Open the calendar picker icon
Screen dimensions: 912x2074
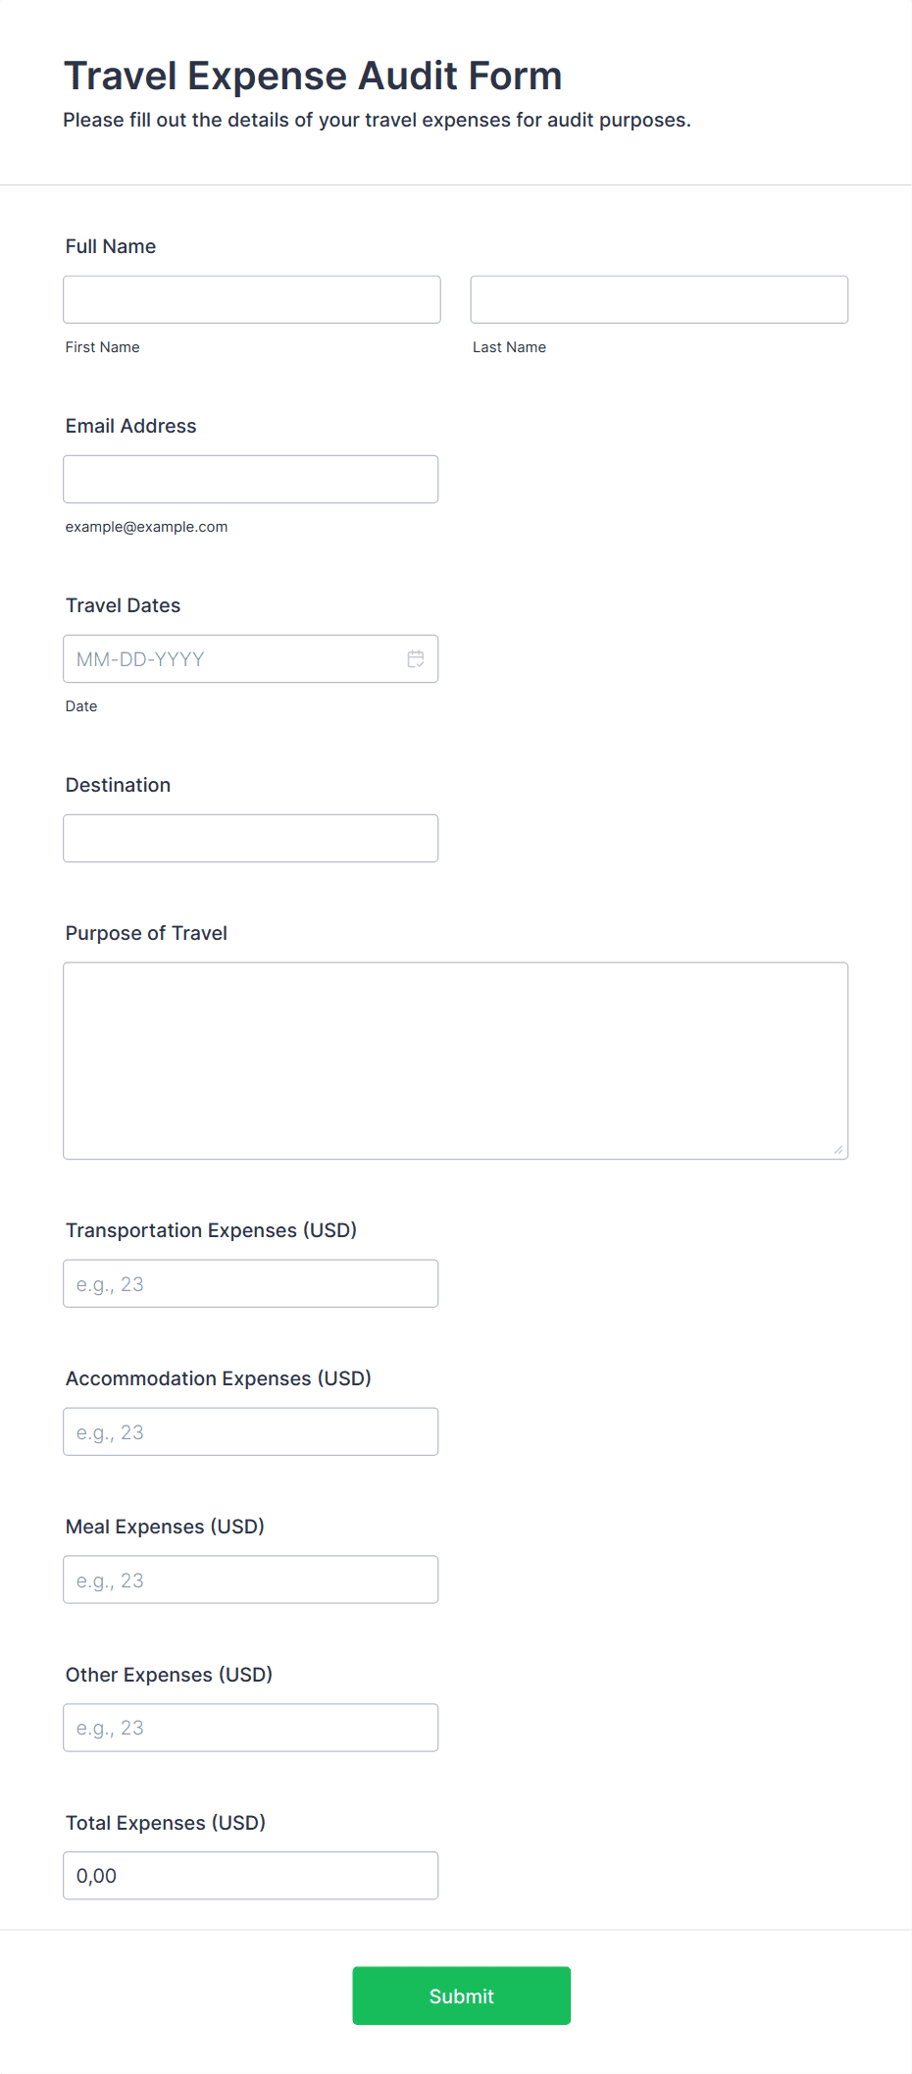tap(416, 659)
